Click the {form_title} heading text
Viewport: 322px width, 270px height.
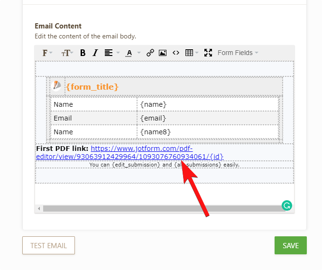[x=92, y=87]
